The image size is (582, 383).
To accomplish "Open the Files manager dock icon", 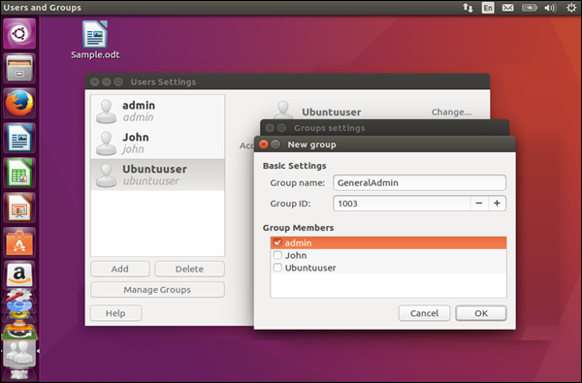I will [x=19, y=68].
